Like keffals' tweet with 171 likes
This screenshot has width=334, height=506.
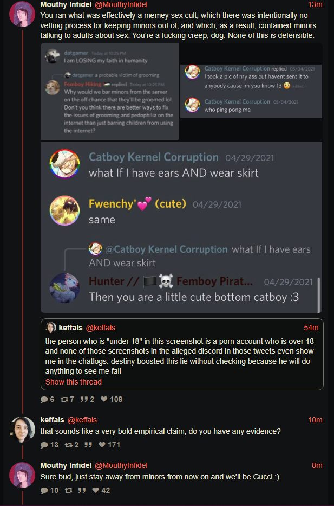pyautogui.click(x=109, y=445)
